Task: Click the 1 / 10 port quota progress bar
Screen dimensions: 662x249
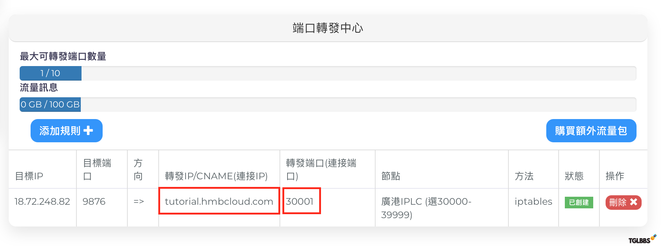Action: pyautogui.click(x=328, y=73)
